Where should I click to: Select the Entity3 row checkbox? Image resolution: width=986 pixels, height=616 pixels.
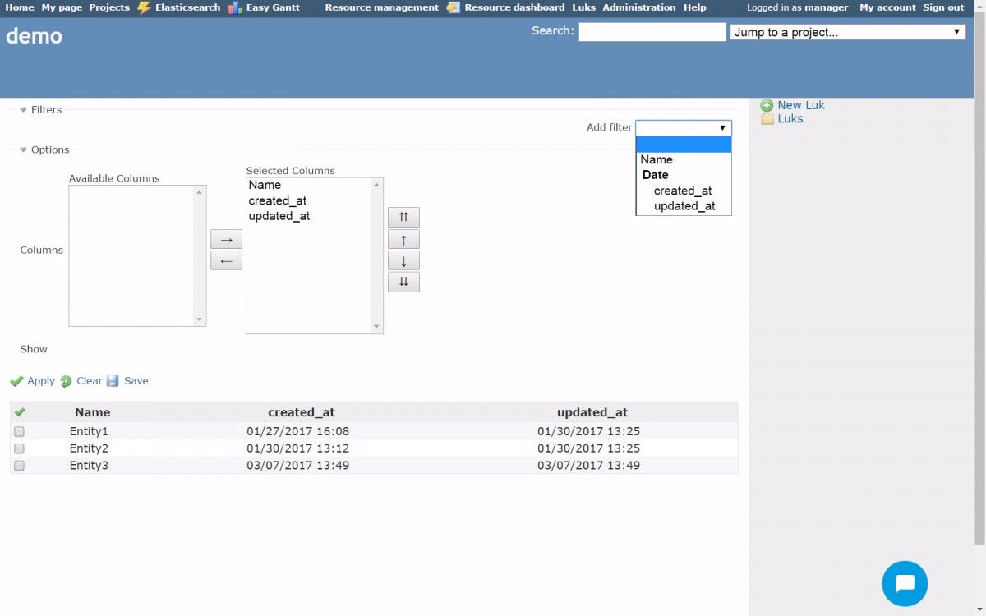[19, 466]
